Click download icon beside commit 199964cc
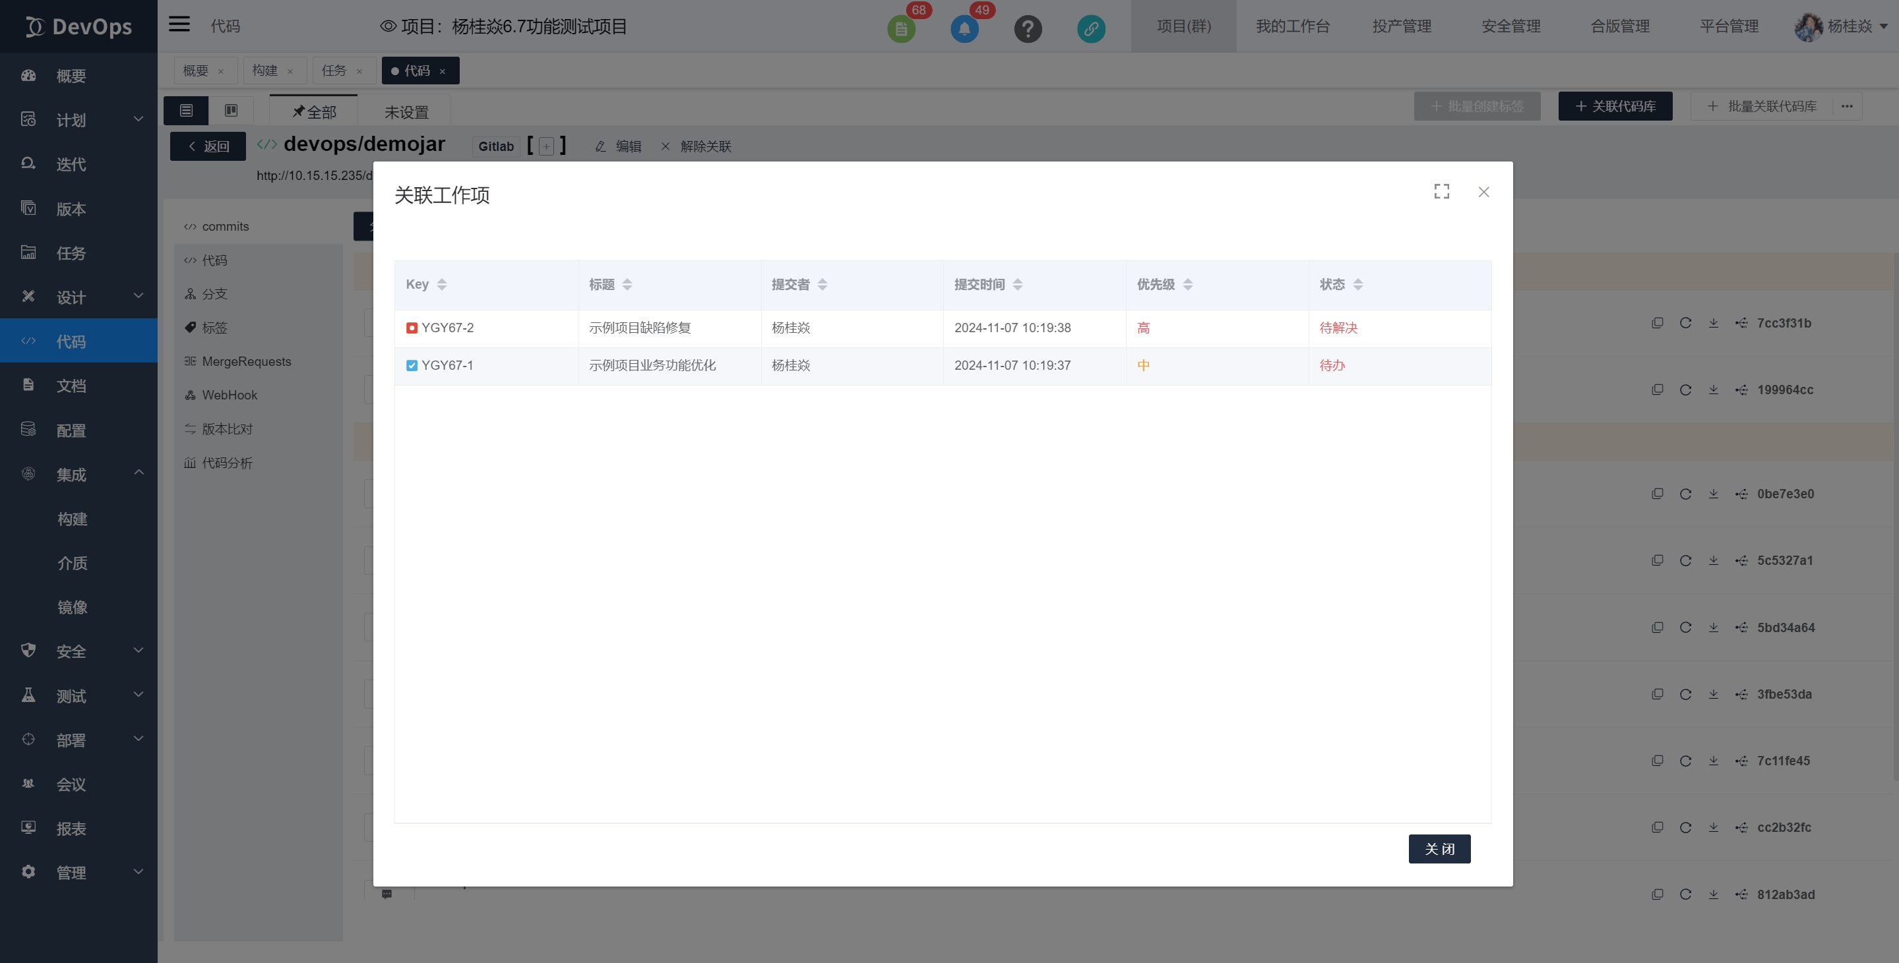The width and height of the screenshot is (1899, 963). (1713, 390)
